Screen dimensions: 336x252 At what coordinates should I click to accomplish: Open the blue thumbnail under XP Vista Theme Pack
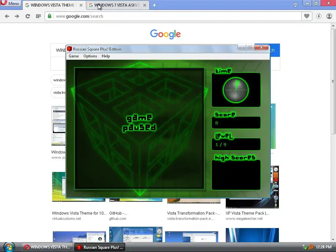point(252,235)
